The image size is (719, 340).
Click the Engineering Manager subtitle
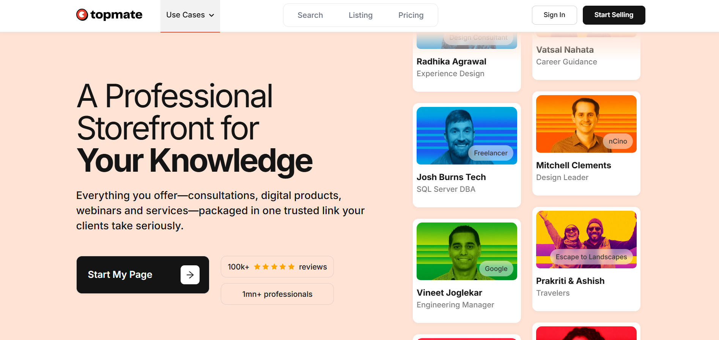(455, 305)
